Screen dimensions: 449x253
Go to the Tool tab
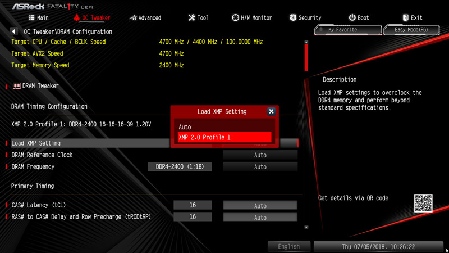(199, 18)
